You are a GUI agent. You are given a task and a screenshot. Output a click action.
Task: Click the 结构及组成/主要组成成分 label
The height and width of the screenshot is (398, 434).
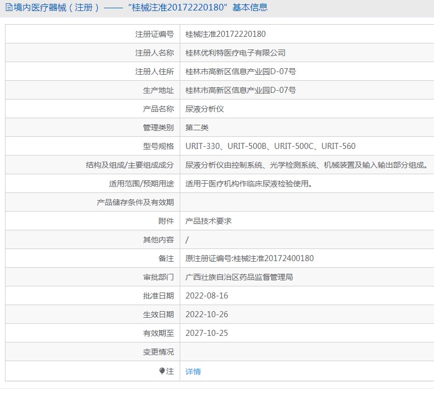tap(130, 165)
